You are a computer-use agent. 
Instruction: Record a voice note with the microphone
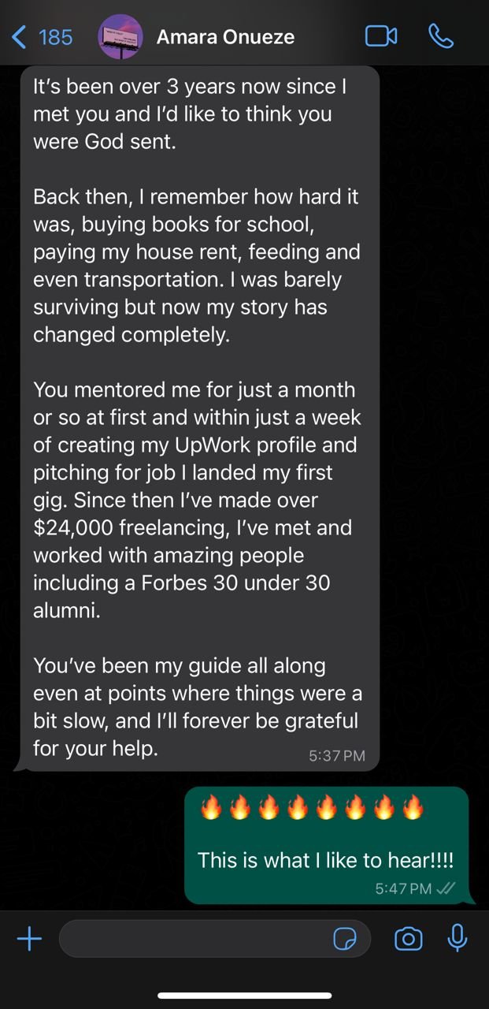point(458,939)
